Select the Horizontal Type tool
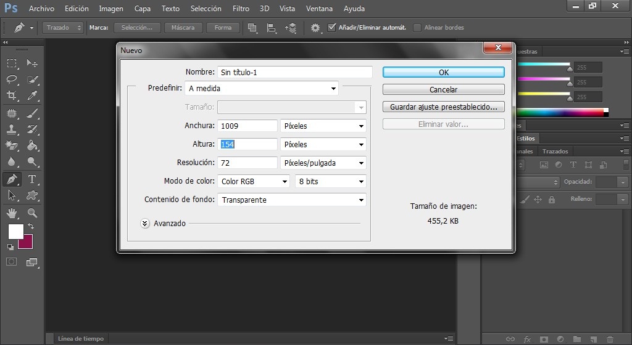This screenshot has width=632, height=345. (32, 179)
